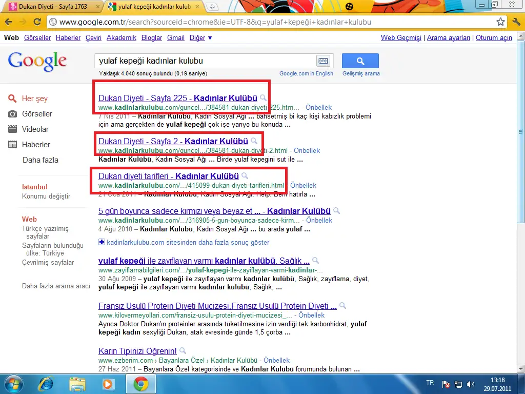Click the blue magnifier search button
Screen dimensions: 525x394
click(x=360, y=61)
